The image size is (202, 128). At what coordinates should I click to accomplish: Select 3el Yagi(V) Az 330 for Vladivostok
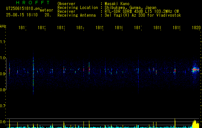pyautogui.click(x=143, y=15)
